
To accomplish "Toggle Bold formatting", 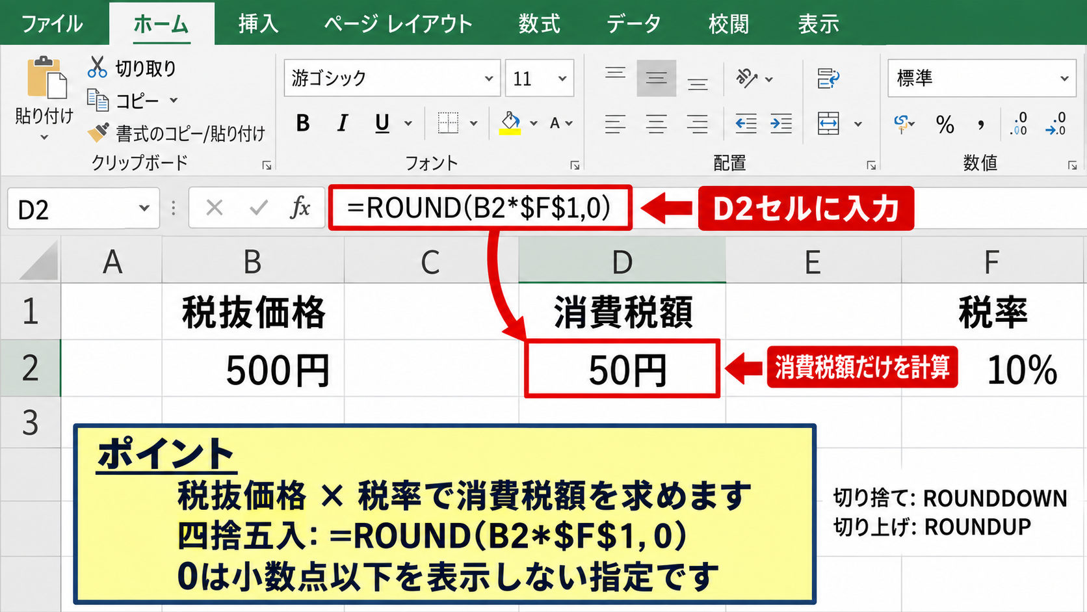I will (303, 123).
